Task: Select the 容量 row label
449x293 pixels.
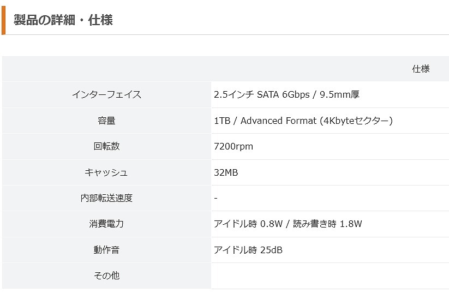Action: tap(106, 121)
